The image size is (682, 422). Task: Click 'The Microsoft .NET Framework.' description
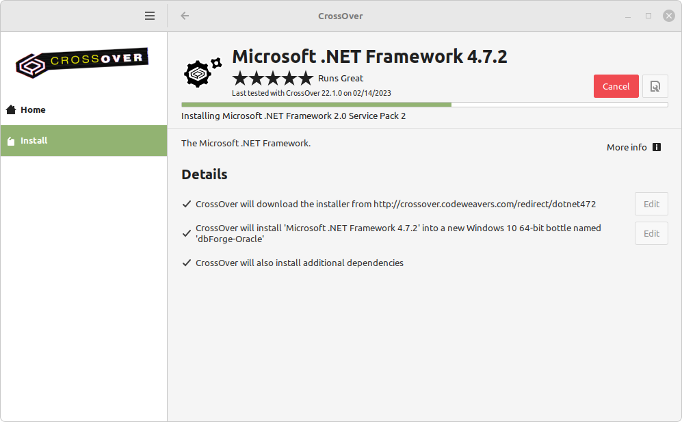click(x=246, y=143)
